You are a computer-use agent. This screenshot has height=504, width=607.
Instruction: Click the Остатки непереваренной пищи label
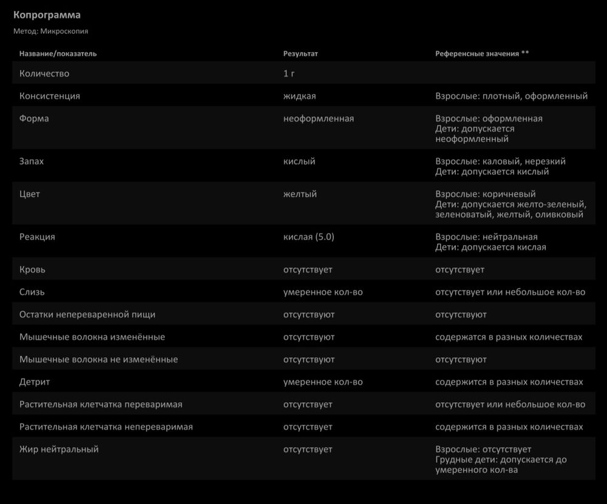click(87, 314)
